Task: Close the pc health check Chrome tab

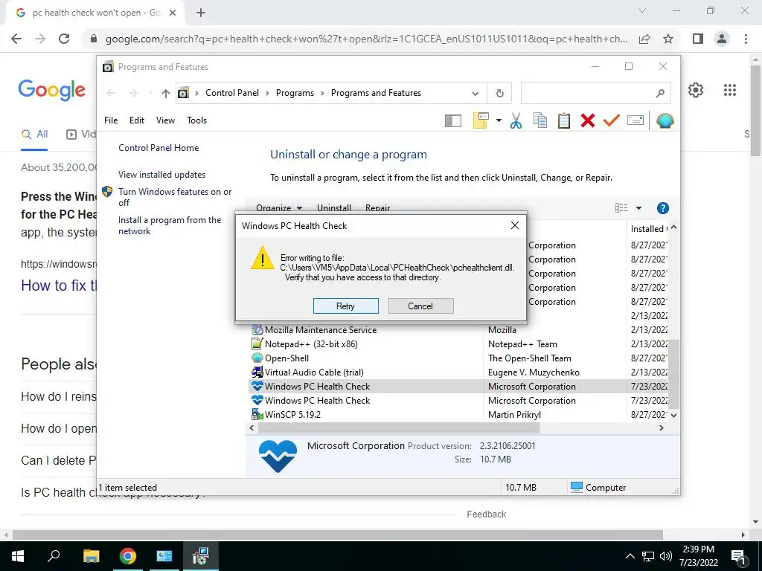Action: coord(173,13)
